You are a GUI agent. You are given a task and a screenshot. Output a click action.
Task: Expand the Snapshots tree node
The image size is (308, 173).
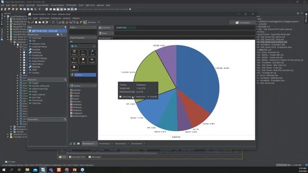tap(11, 127)
